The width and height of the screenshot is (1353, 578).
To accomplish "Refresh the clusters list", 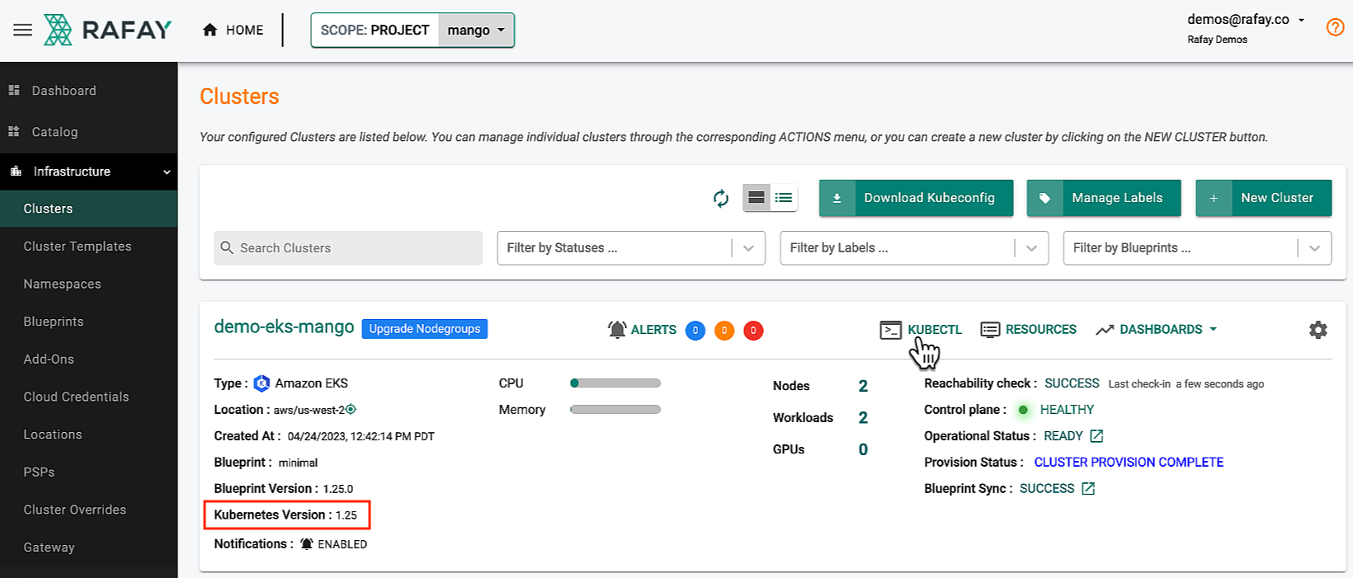I will pyautogui.click(x=721, y=198).
